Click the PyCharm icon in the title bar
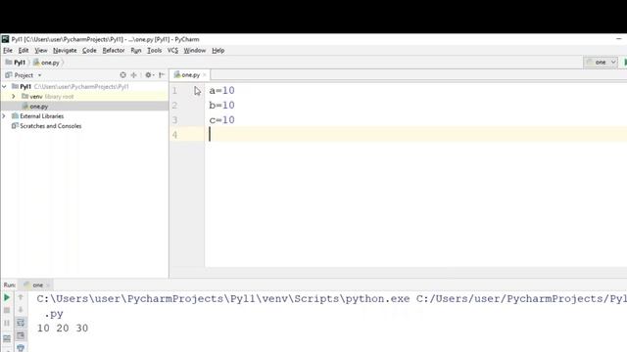The width and height of the screenshot is (627, 352). pos(5,39)
